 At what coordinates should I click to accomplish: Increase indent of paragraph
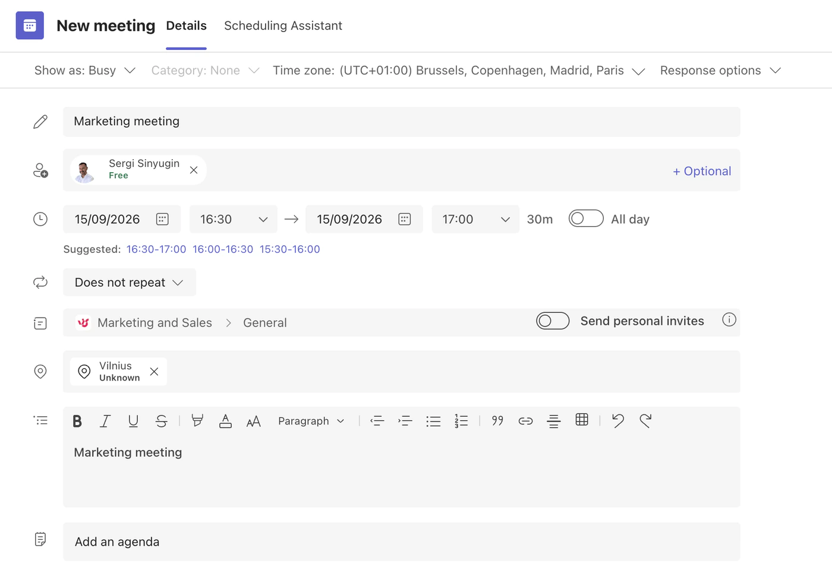pyautogui.click(x=405, y=421)
